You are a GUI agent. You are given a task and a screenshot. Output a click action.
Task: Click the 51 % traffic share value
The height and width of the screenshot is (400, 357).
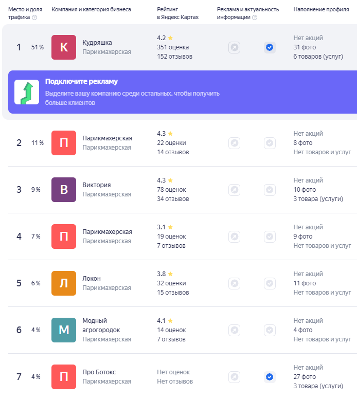[38, 47]
